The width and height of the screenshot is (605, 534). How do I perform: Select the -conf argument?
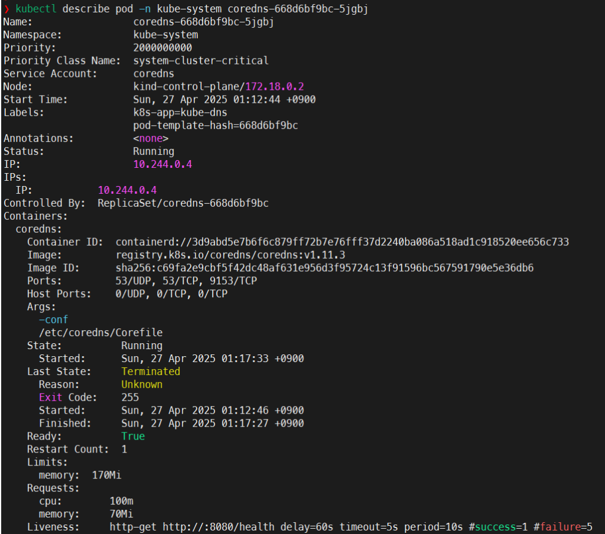[x=53, y=320]
